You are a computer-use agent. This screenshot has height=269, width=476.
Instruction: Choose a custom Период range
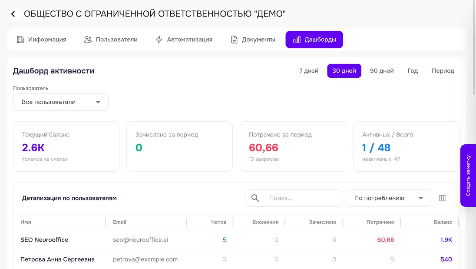pyautogui.click(x=443, y=71)
